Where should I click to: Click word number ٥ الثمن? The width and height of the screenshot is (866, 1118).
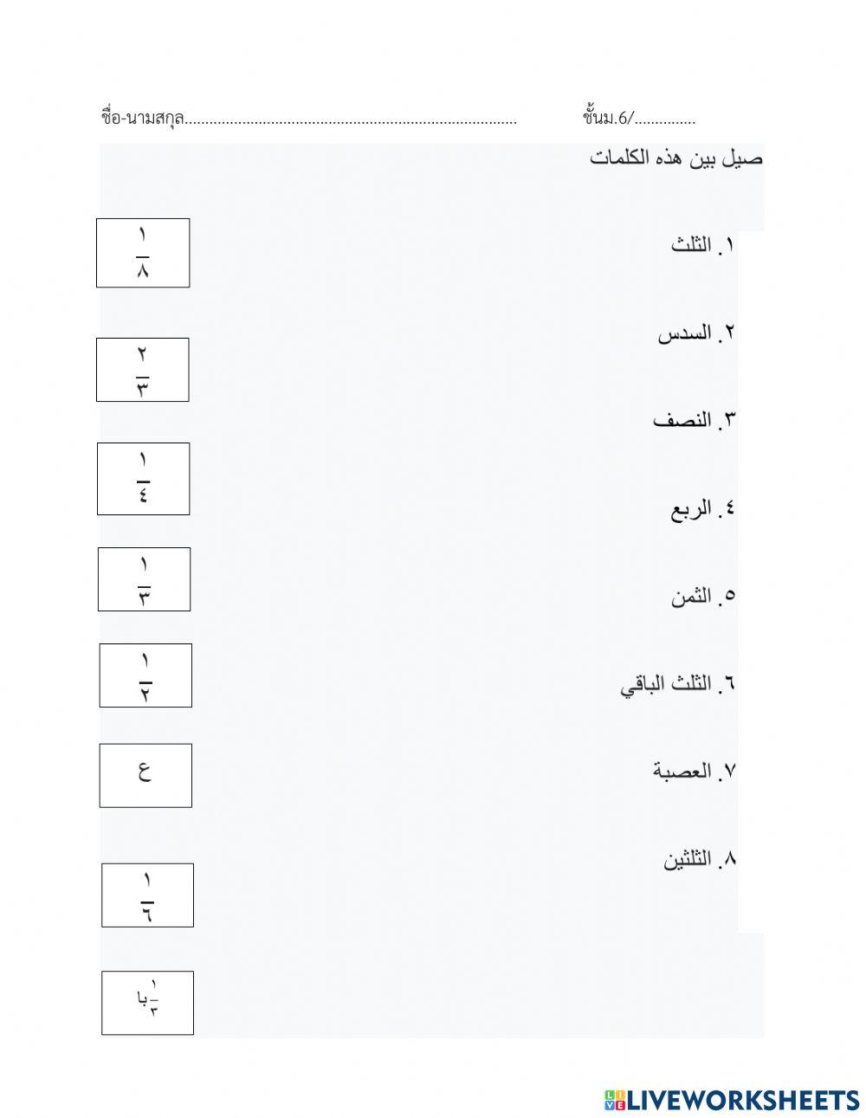coord(702,596)
